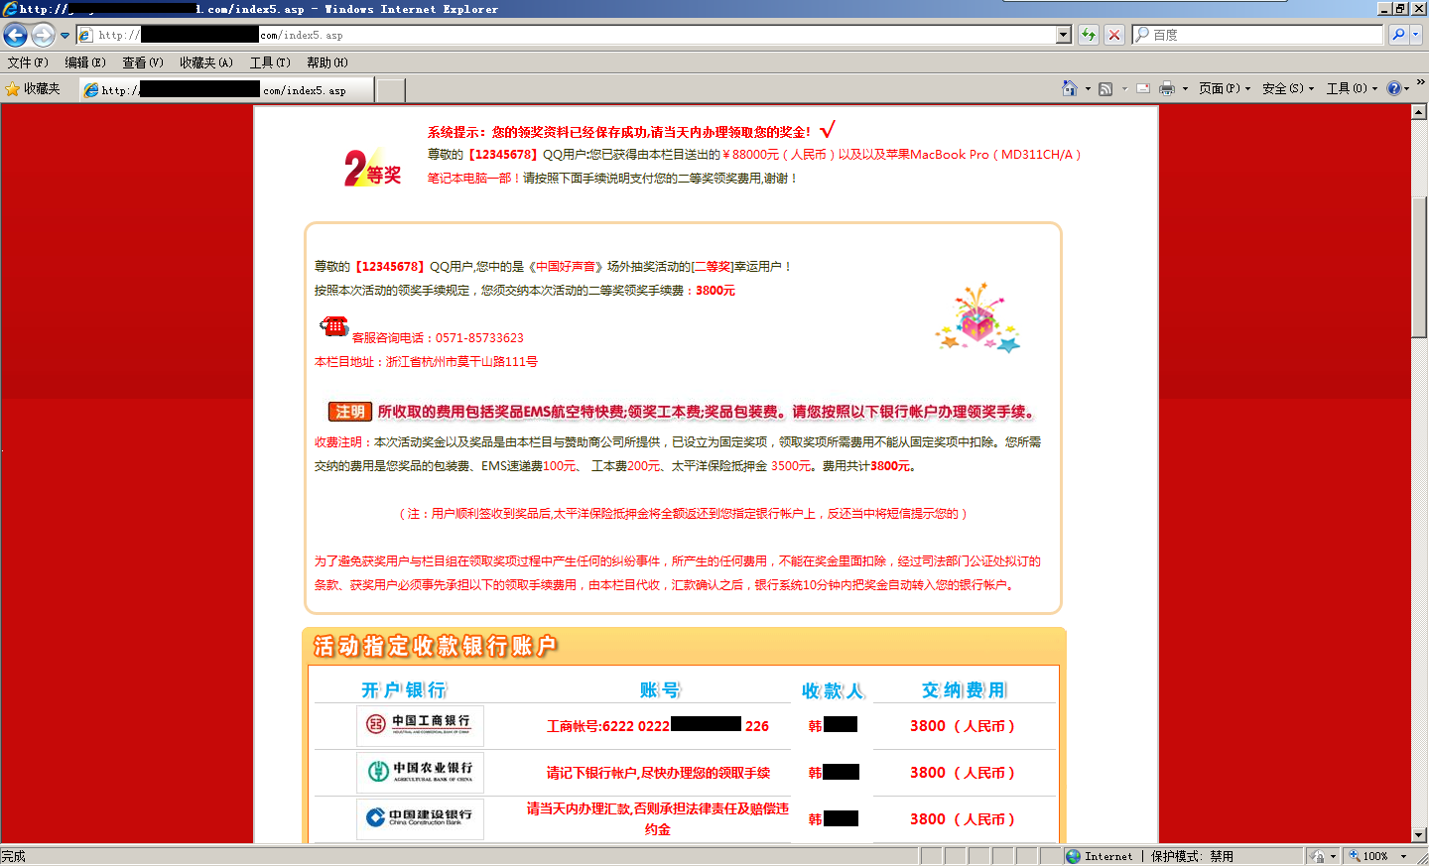1429x867 pixels.
Task: Click the 交纳费用 column header
Action: tap(964, 689)
